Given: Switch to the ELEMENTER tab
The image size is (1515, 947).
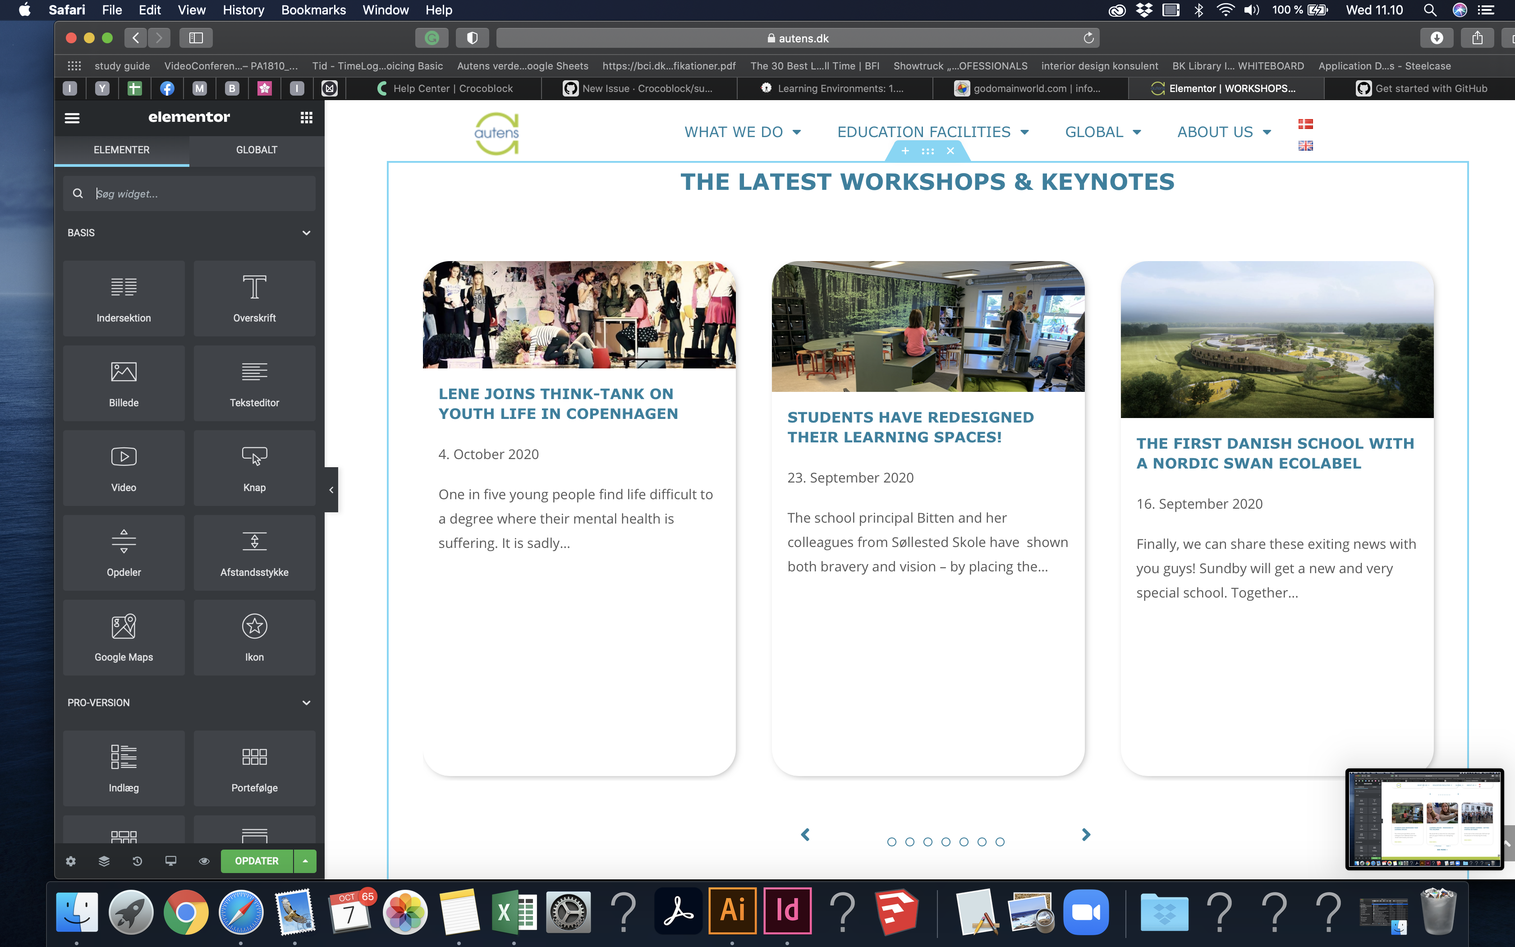Looking at the screenshot, I should (121, 150).
